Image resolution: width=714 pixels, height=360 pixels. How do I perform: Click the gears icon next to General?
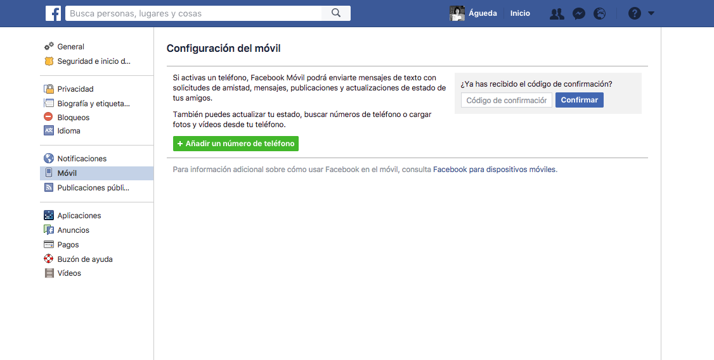(49, 46)
